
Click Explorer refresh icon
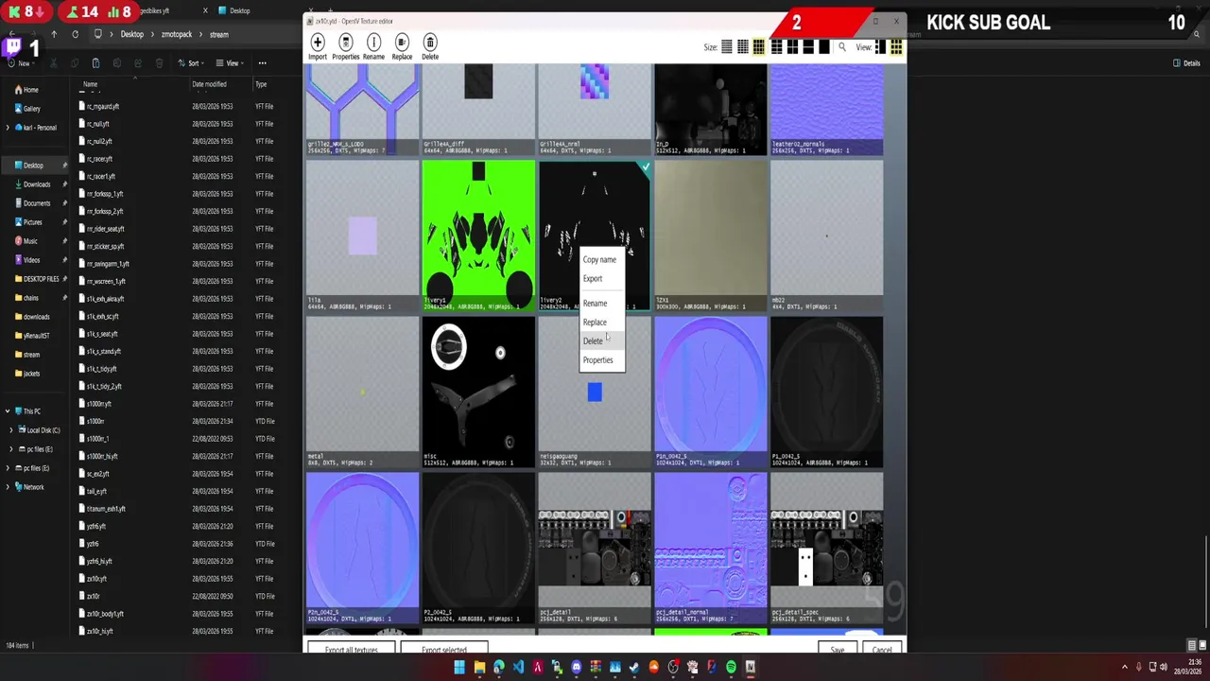click(x=75, y=34)
